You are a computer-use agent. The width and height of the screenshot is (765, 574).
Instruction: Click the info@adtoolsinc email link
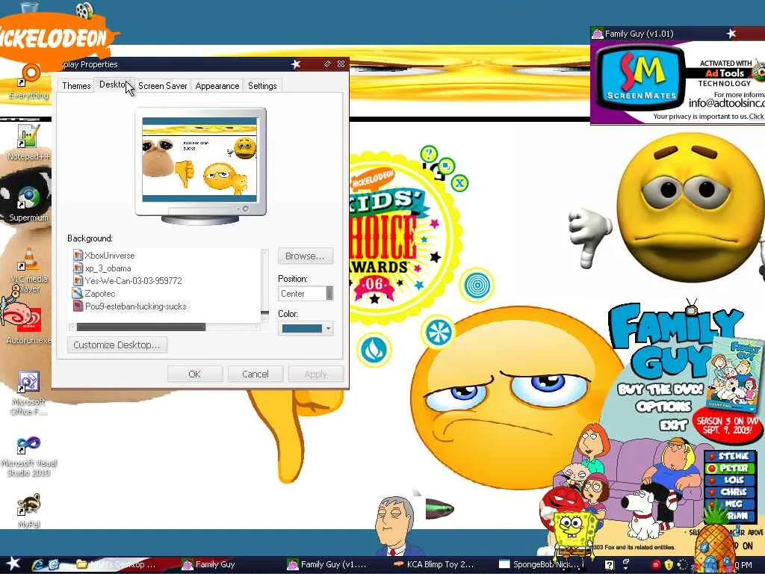pyautogui.click(x=726, y=103)
